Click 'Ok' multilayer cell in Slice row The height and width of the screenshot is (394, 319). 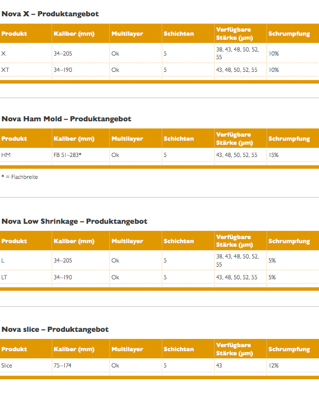[115, 365]
